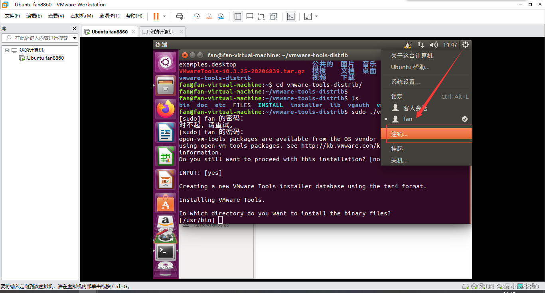Close the terminal window red button
The width and height of the screenshot is (545, 293).
click(x=185, y=55)
